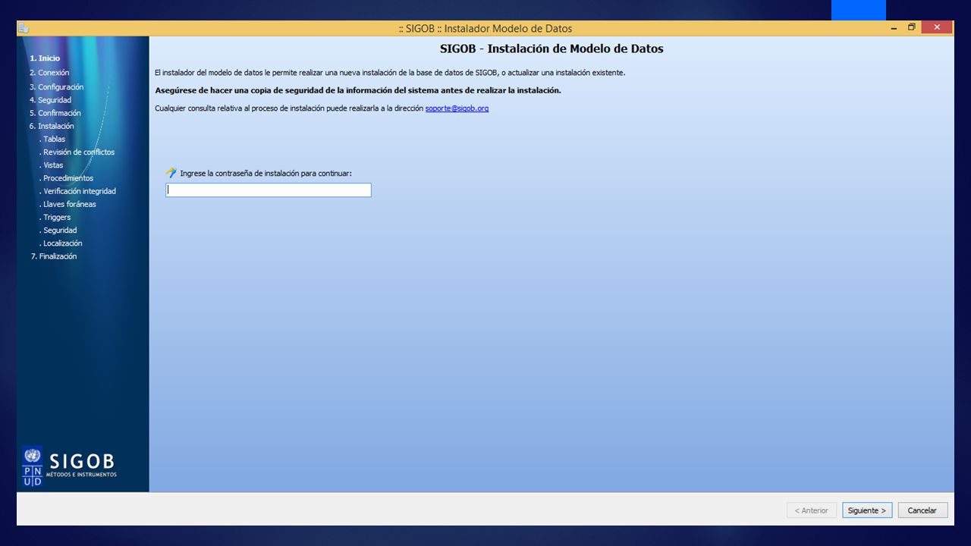Click the Localización sub-step
The height and width of the screenshot is (546, 971).
coord(61,243)
